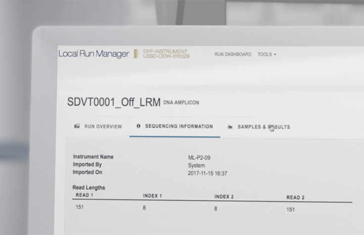
Task: Click the Index 2 column header
Action: point(224,196)
